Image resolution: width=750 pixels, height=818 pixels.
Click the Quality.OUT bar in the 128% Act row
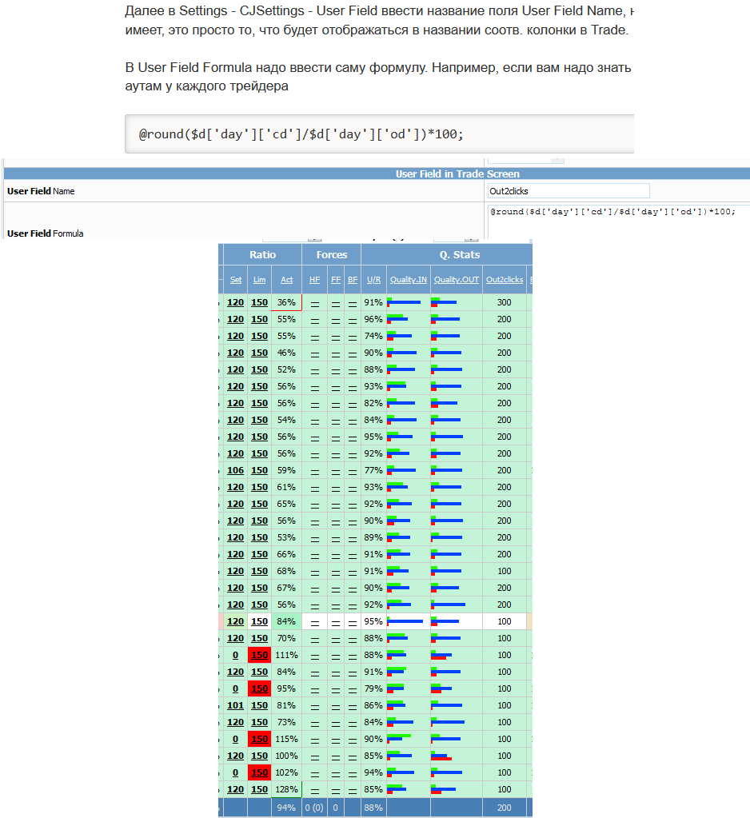point(444,788)
